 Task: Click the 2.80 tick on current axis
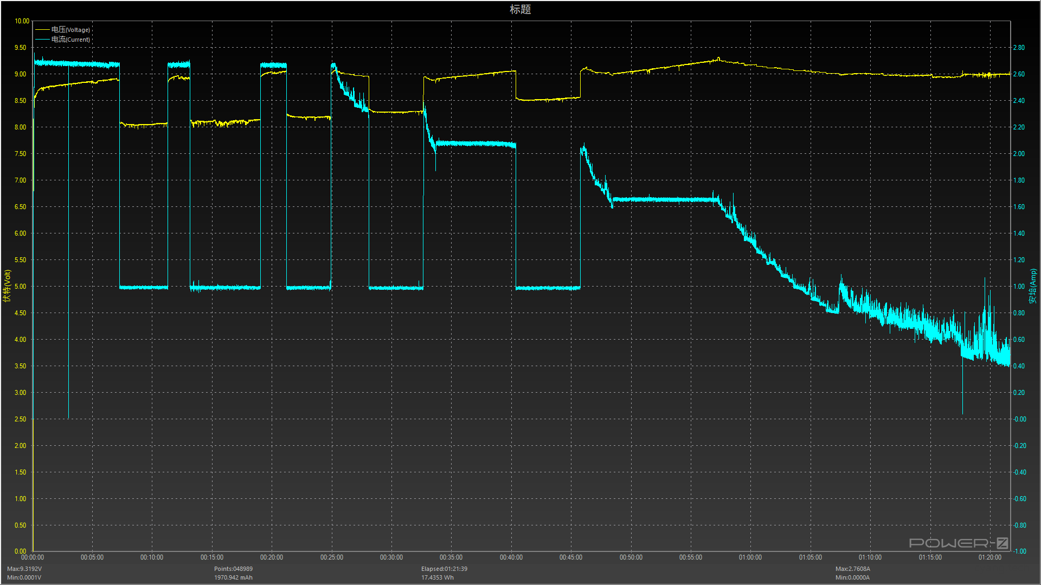1019,48
